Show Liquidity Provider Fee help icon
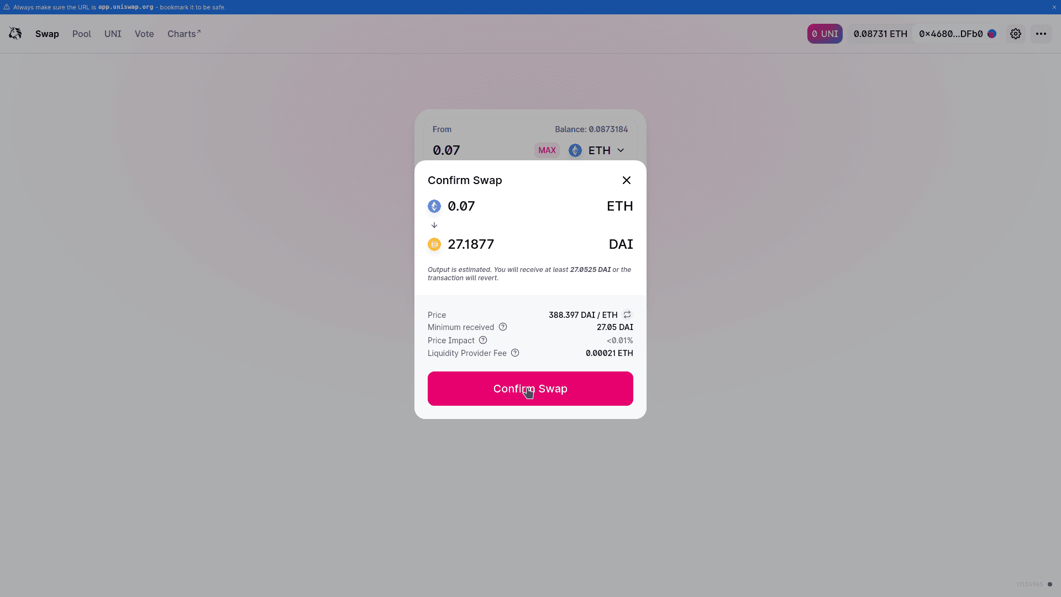 tap(515, 353)
